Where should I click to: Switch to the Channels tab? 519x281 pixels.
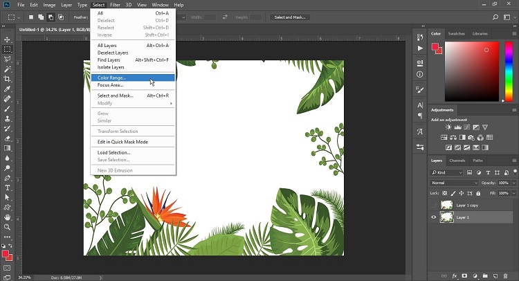(457, 161)
